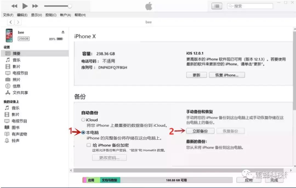The height and width of the screenshot is (188, 296).
Task: Click the 恢复 iPhone... button
Action: [227, 75]
